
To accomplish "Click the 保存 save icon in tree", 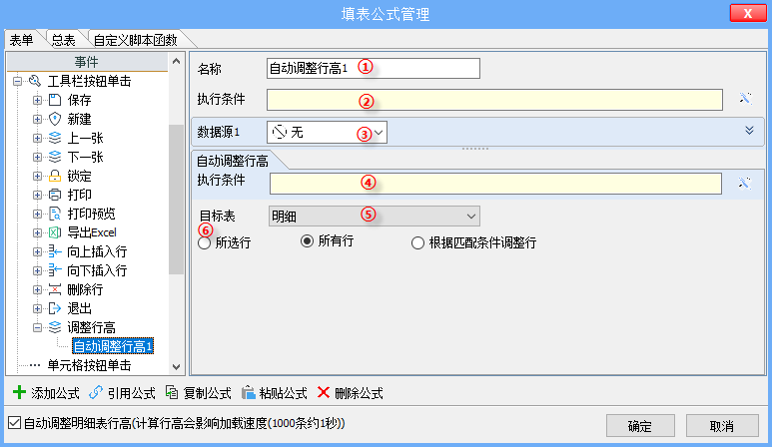I will (55, 100).
